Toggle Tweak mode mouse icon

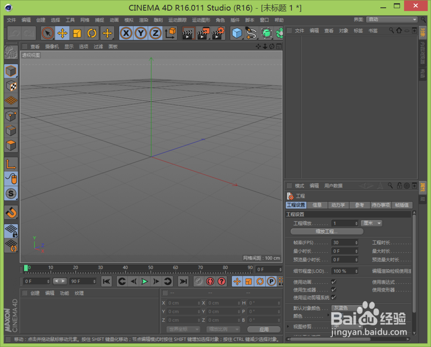pos(11,179)
